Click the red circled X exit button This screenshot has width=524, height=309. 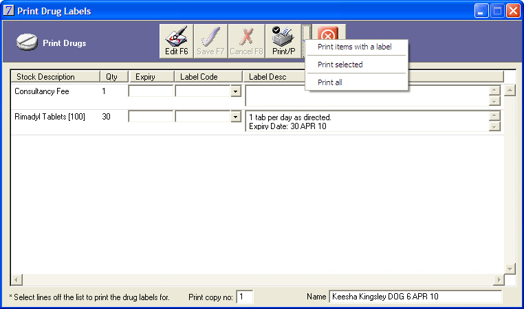point(328,34)
